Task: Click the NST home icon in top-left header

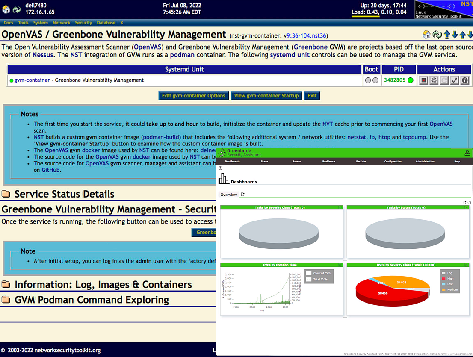Action: [6, 9]
